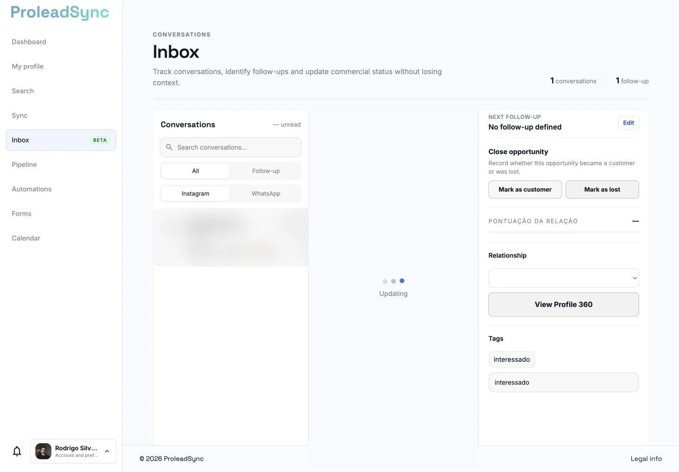Click Edit next follow-up button

(x=629, y=123)
